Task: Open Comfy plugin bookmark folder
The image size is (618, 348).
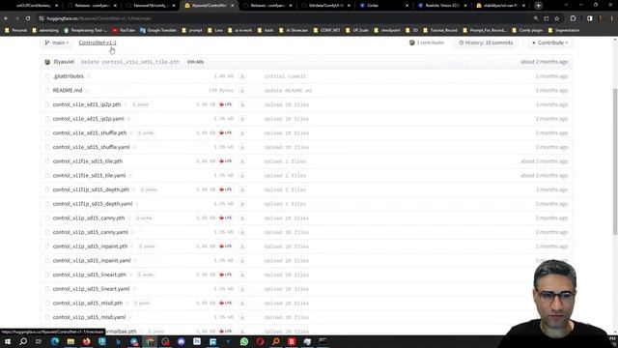Action: (x=528, y=30)
